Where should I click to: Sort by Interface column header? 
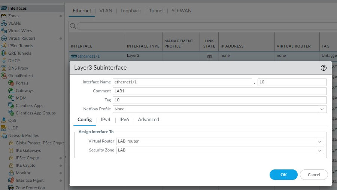(x=82, y=46)
